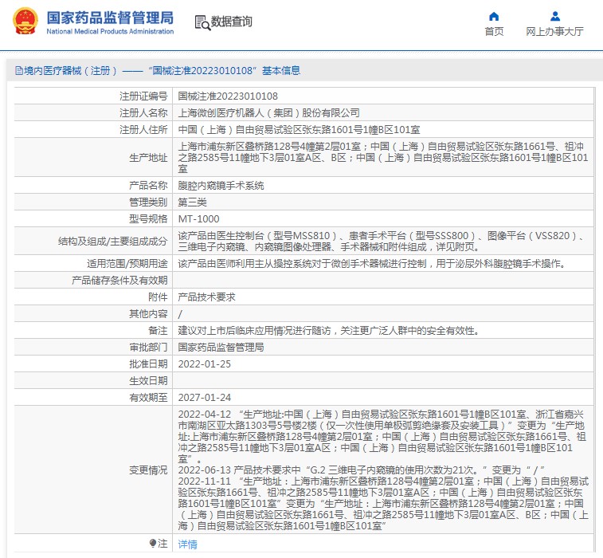The width and height of the screenshot is (603, 558).
Task: Click model specification value MT-1000
Action: [198, 218]
